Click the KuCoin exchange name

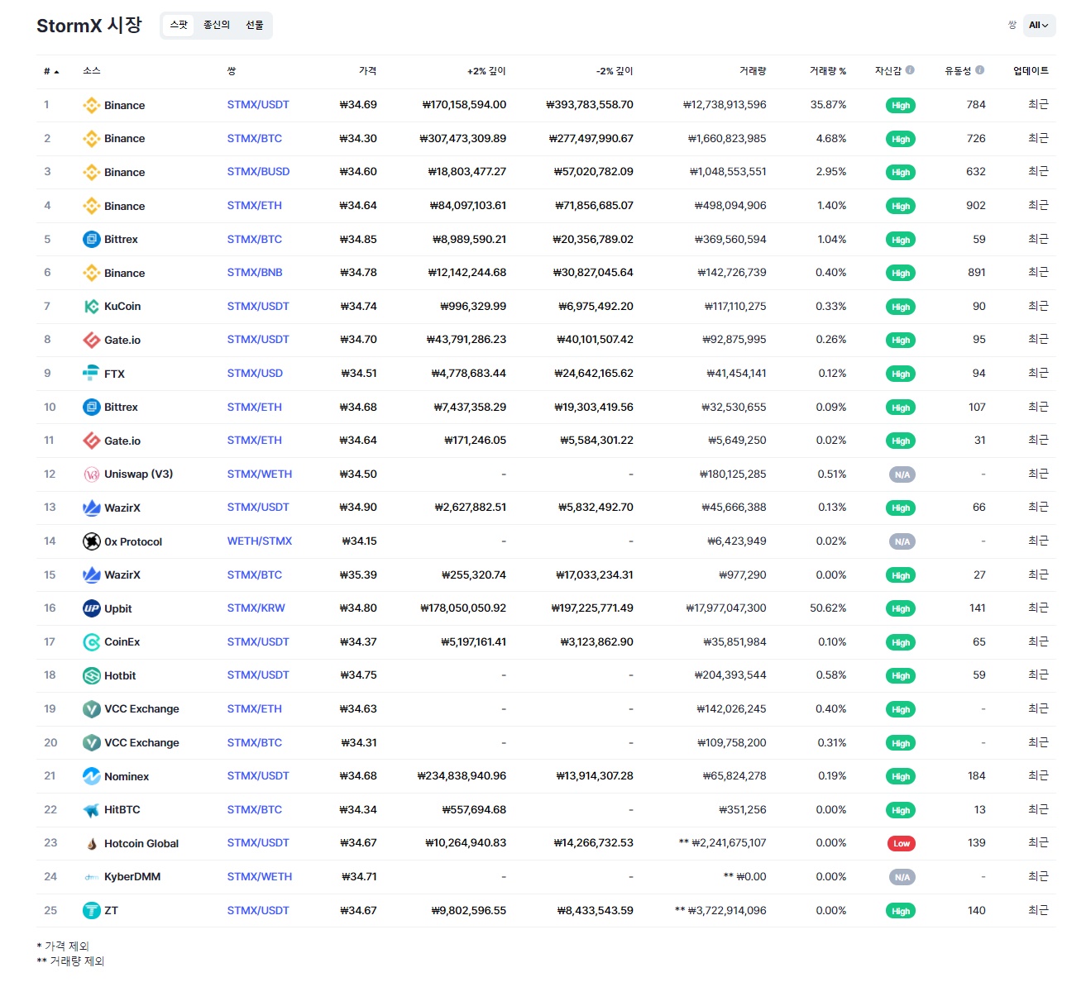pyautogui.click(x=122, y=306)
